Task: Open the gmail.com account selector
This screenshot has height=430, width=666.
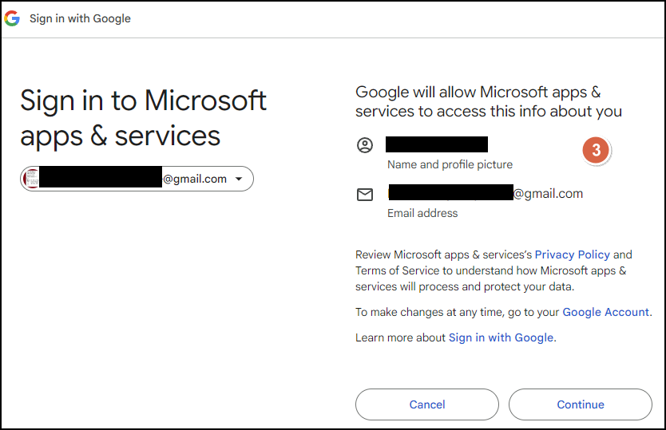Action: [x=137, y=179]
